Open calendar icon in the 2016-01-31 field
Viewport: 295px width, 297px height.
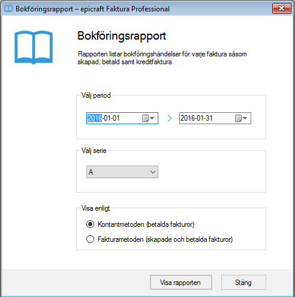click(x=238, y=118)
